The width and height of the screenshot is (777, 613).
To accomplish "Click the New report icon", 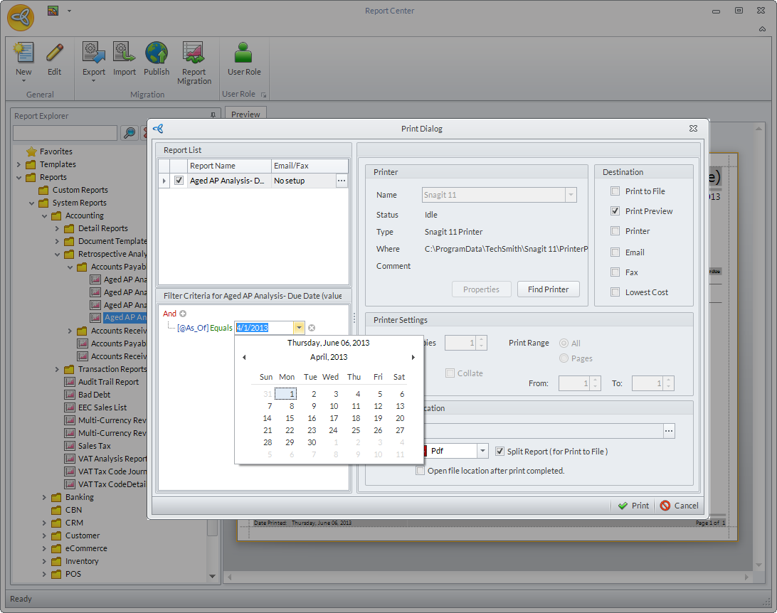I will [23, 55].
